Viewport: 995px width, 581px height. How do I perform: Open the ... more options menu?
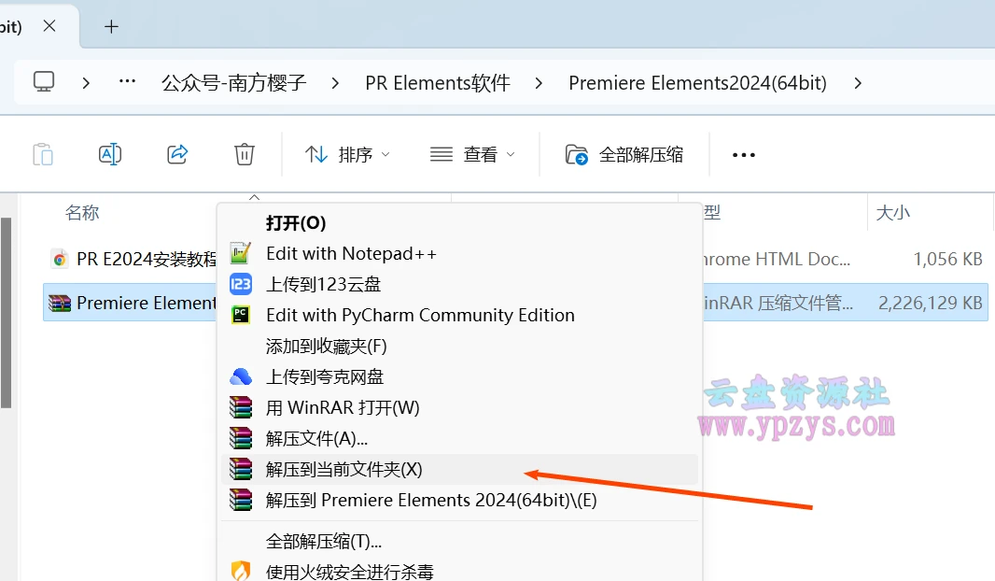[x=743, y=155]
